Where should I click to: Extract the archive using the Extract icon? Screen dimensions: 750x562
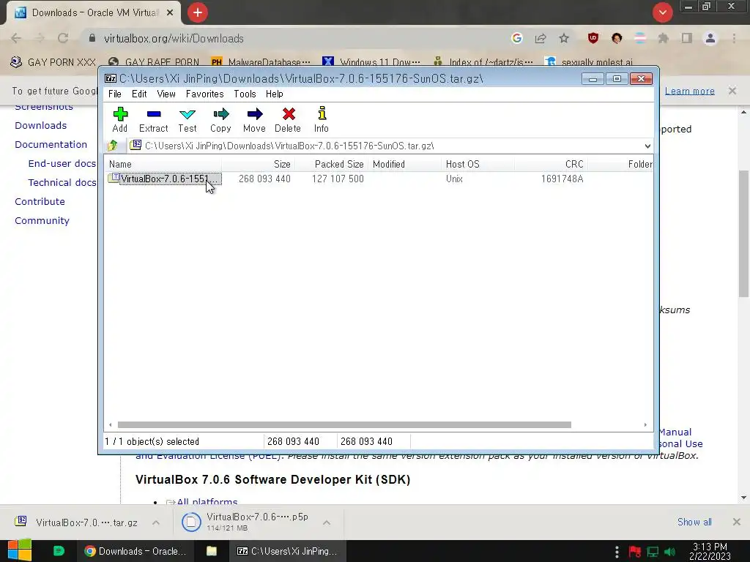pyautogui.click(x=154, y=119)
